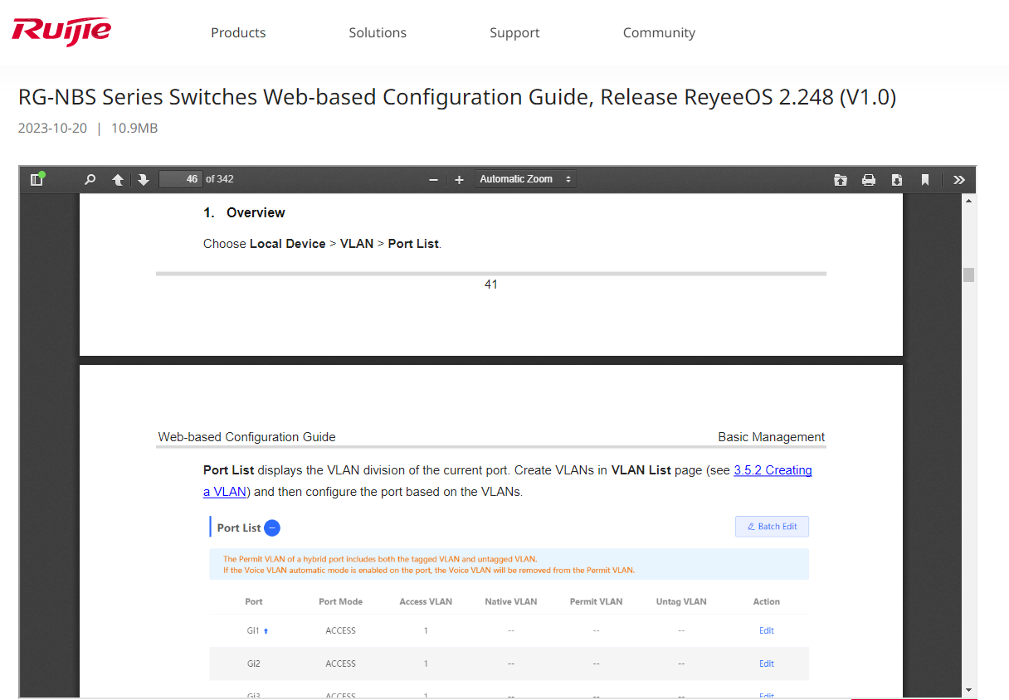Click the Untag VLAN column header
Viewport: 1009px width, 700px height.
tap(681, 601)
